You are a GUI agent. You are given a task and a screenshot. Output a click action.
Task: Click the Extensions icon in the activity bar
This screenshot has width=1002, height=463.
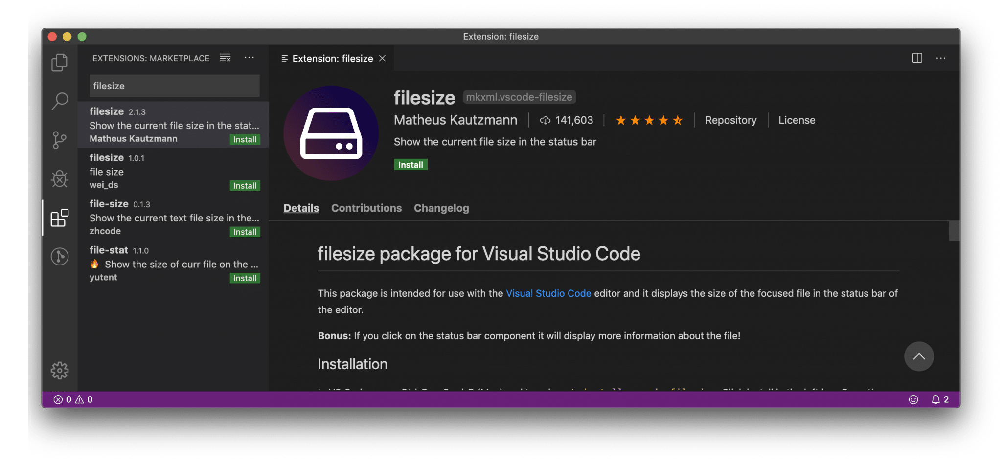(x=59, y=218)
